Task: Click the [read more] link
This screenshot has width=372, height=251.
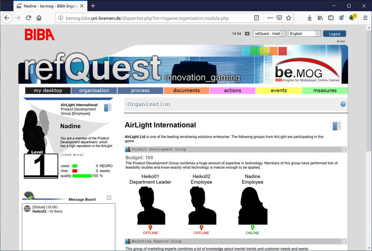Action: click(72, 155)
